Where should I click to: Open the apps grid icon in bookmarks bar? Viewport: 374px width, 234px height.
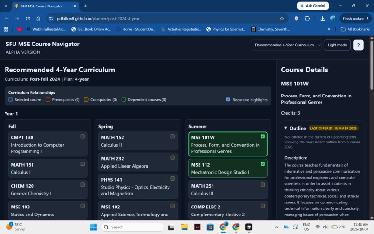pos(6,29)
